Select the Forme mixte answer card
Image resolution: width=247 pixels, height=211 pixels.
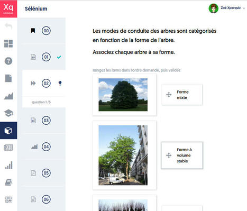coord(182,95)
